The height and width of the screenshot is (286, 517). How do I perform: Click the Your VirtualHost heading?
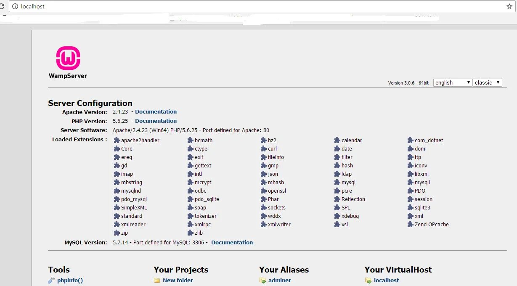[398, 270]
